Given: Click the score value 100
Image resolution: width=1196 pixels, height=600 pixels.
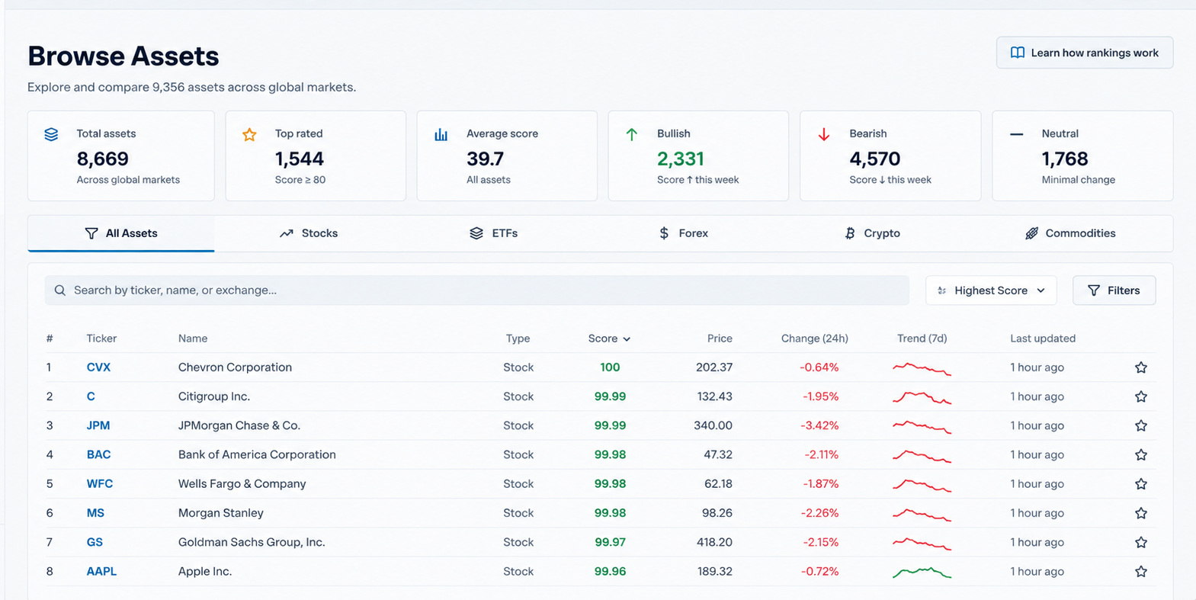Looking at the screenshot, I should pyautogui.click(x=610, y=367).
